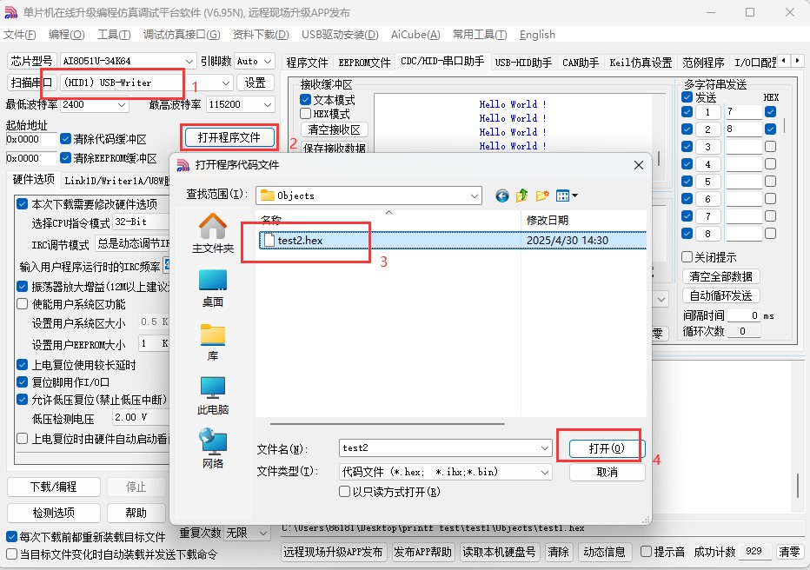Screen dimensions: 810x570
Task: Click the 自动循环发送 button
Action: pos(720,295)
